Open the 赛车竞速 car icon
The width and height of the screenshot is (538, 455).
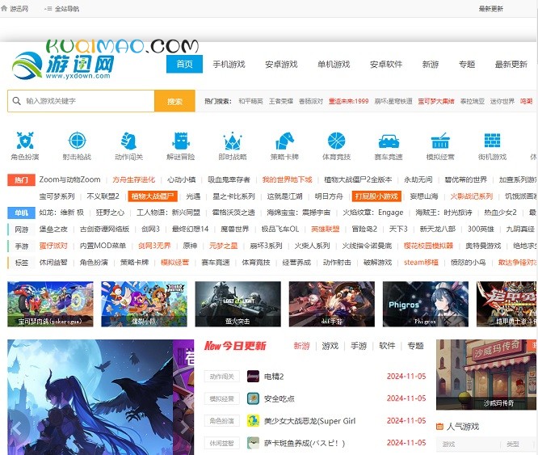389,141
